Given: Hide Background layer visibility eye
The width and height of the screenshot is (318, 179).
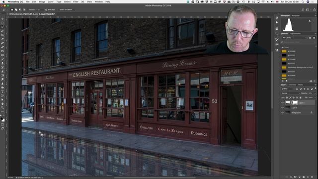Looking at the screenshot, I should pos(283,113).
